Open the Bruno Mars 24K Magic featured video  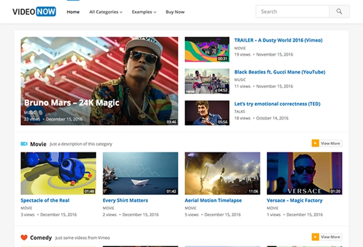[x=99, y=80]
